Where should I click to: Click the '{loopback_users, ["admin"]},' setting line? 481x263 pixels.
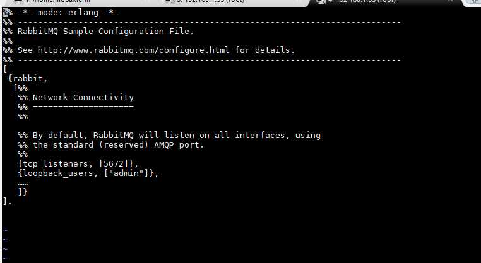coord(88,173)
